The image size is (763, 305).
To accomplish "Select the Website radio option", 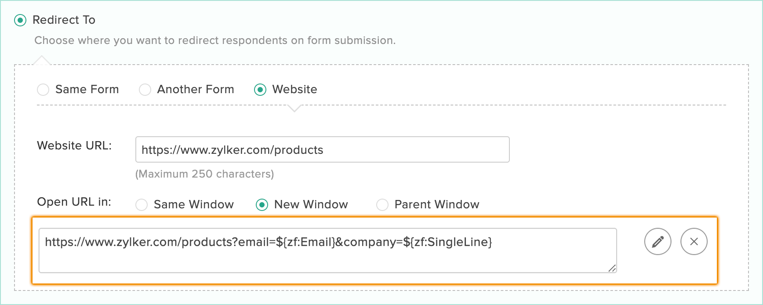I will [260, 90].
